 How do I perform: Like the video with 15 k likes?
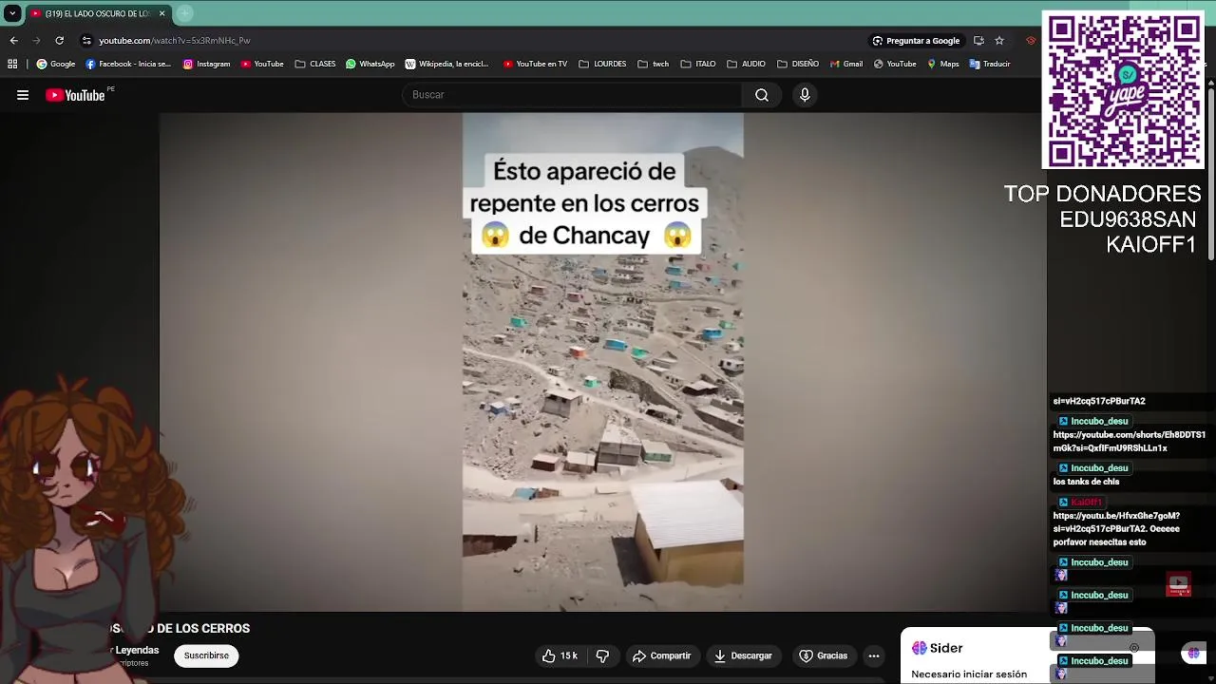560,655
